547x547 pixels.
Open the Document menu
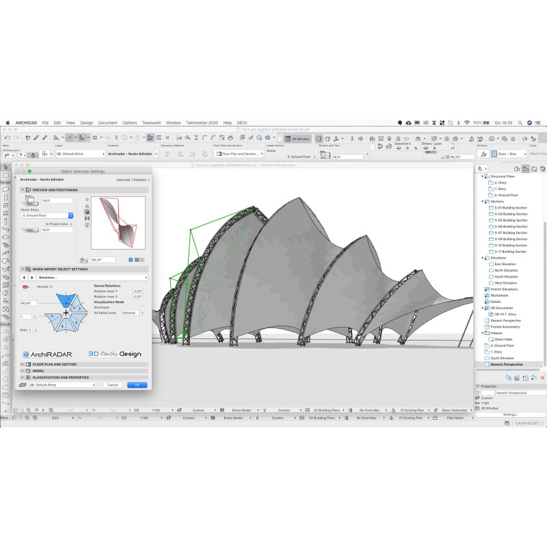107,123
